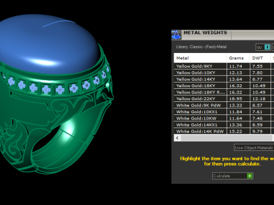Select the White Gold:10KX1 row

(x=224, y=112)
